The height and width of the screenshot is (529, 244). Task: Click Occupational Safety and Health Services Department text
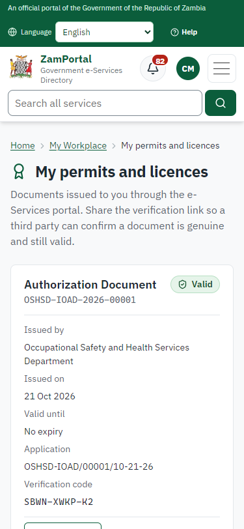[x=107, y=354]
